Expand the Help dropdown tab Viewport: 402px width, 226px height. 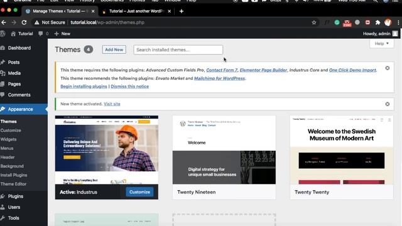point(382,43)
